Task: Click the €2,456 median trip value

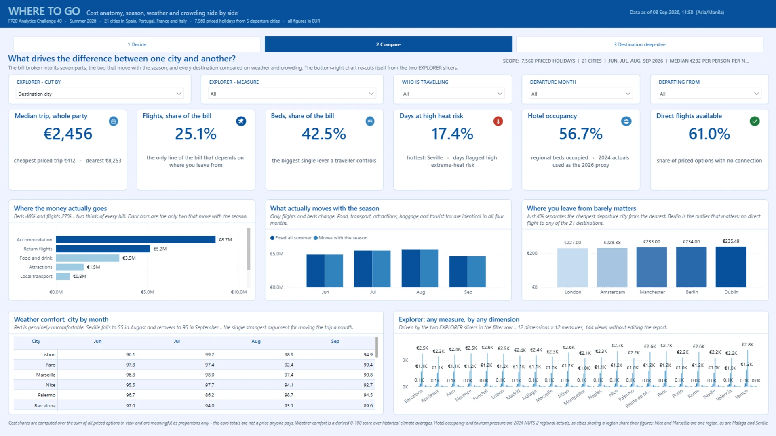Action: (x=68, y=134)
